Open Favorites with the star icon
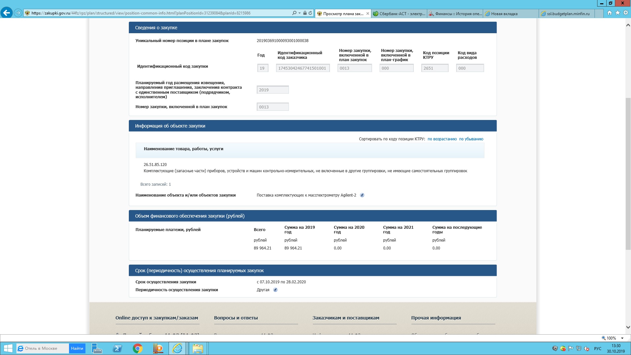The height and width of the screenshot is (355, 631). [x=618, y=13]
